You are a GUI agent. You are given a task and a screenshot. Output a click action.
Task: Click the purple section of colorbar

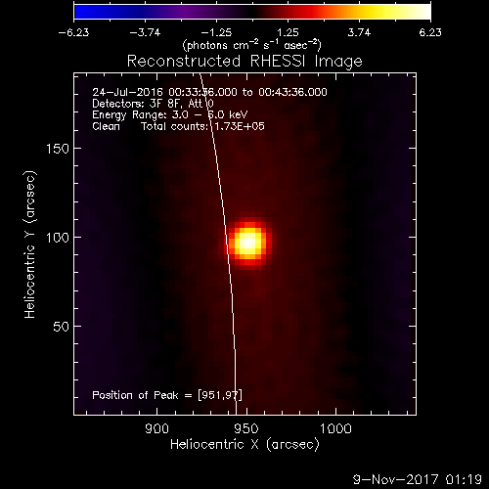pos(186,12)
